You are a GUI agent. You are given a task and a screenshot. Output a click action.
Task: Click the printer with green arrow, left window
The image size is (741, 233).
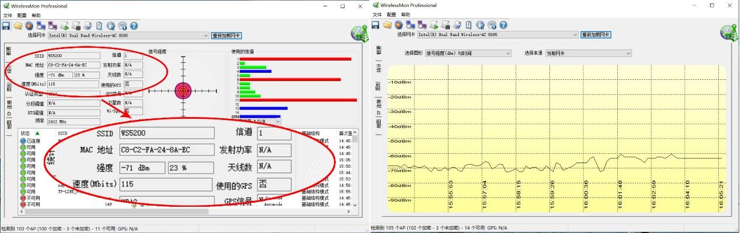pos(65,26)
